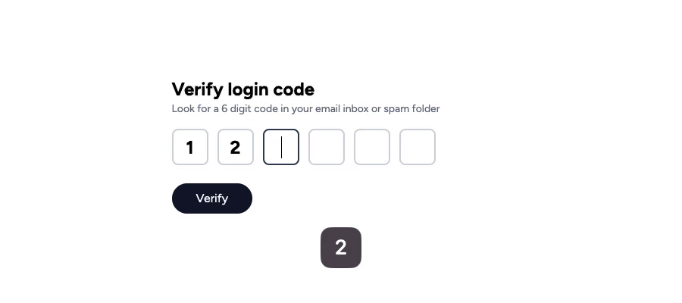Select the fifth empty code digit box
Screen dimensions: 682x303
tap(372, 147)
